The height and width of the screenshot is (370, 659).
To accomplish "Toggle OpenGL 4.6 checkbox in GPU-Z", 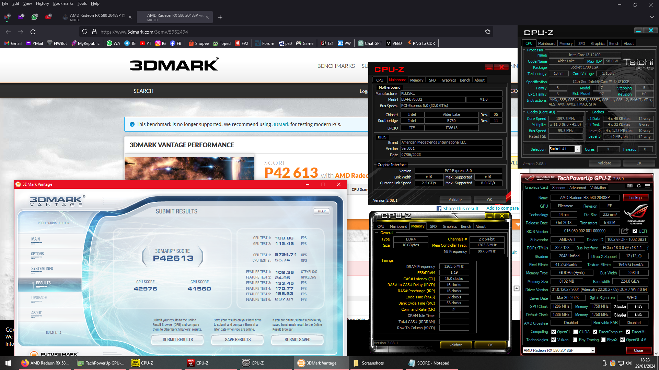I will [x=622, y=340].
